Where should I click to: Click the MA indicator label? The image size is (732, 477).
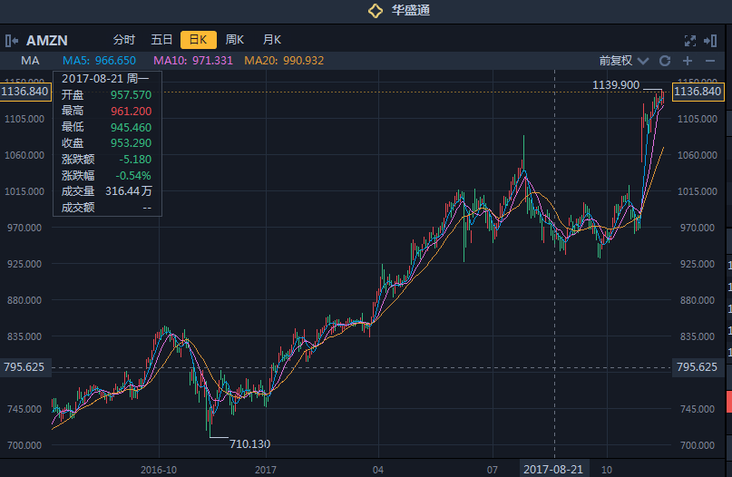[x=30, y=61]
